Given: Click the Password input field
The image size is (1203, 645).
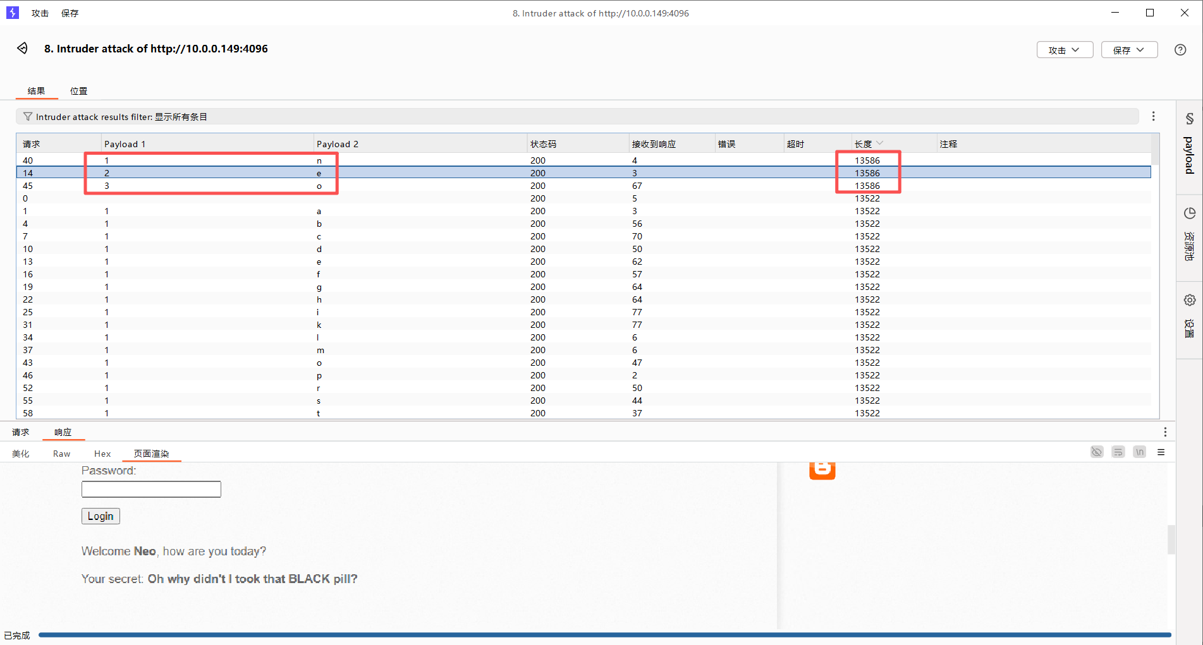Looking at the screenshot, I should click(x=151, y=489).
